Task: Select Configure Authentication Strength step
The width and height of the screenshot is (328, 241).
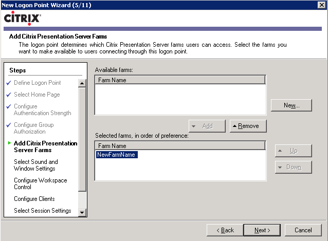Action: point(43,109)
